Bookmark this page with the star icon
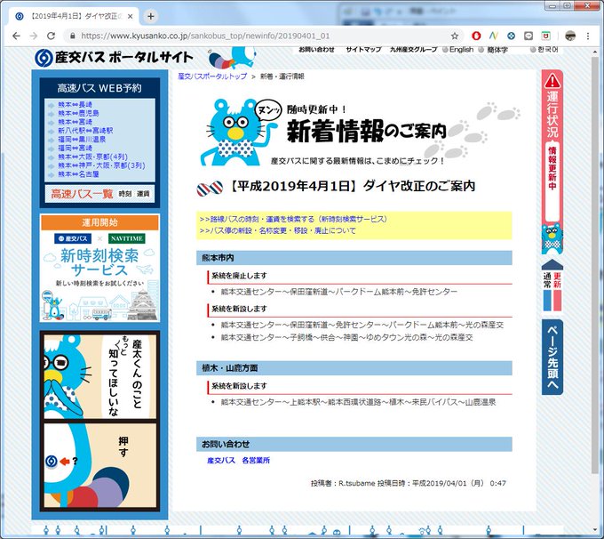The image size is (604, 539). pos(455,36)
